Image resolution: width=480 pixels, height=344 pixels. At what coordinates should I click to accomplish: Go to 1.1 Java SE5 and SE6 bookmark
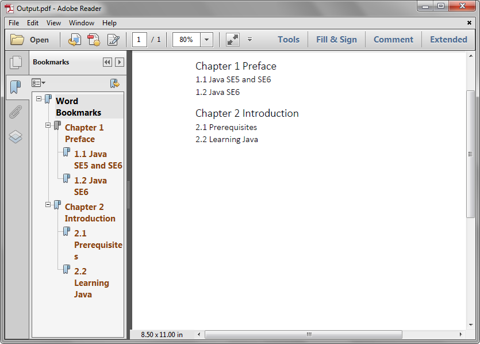98,159
